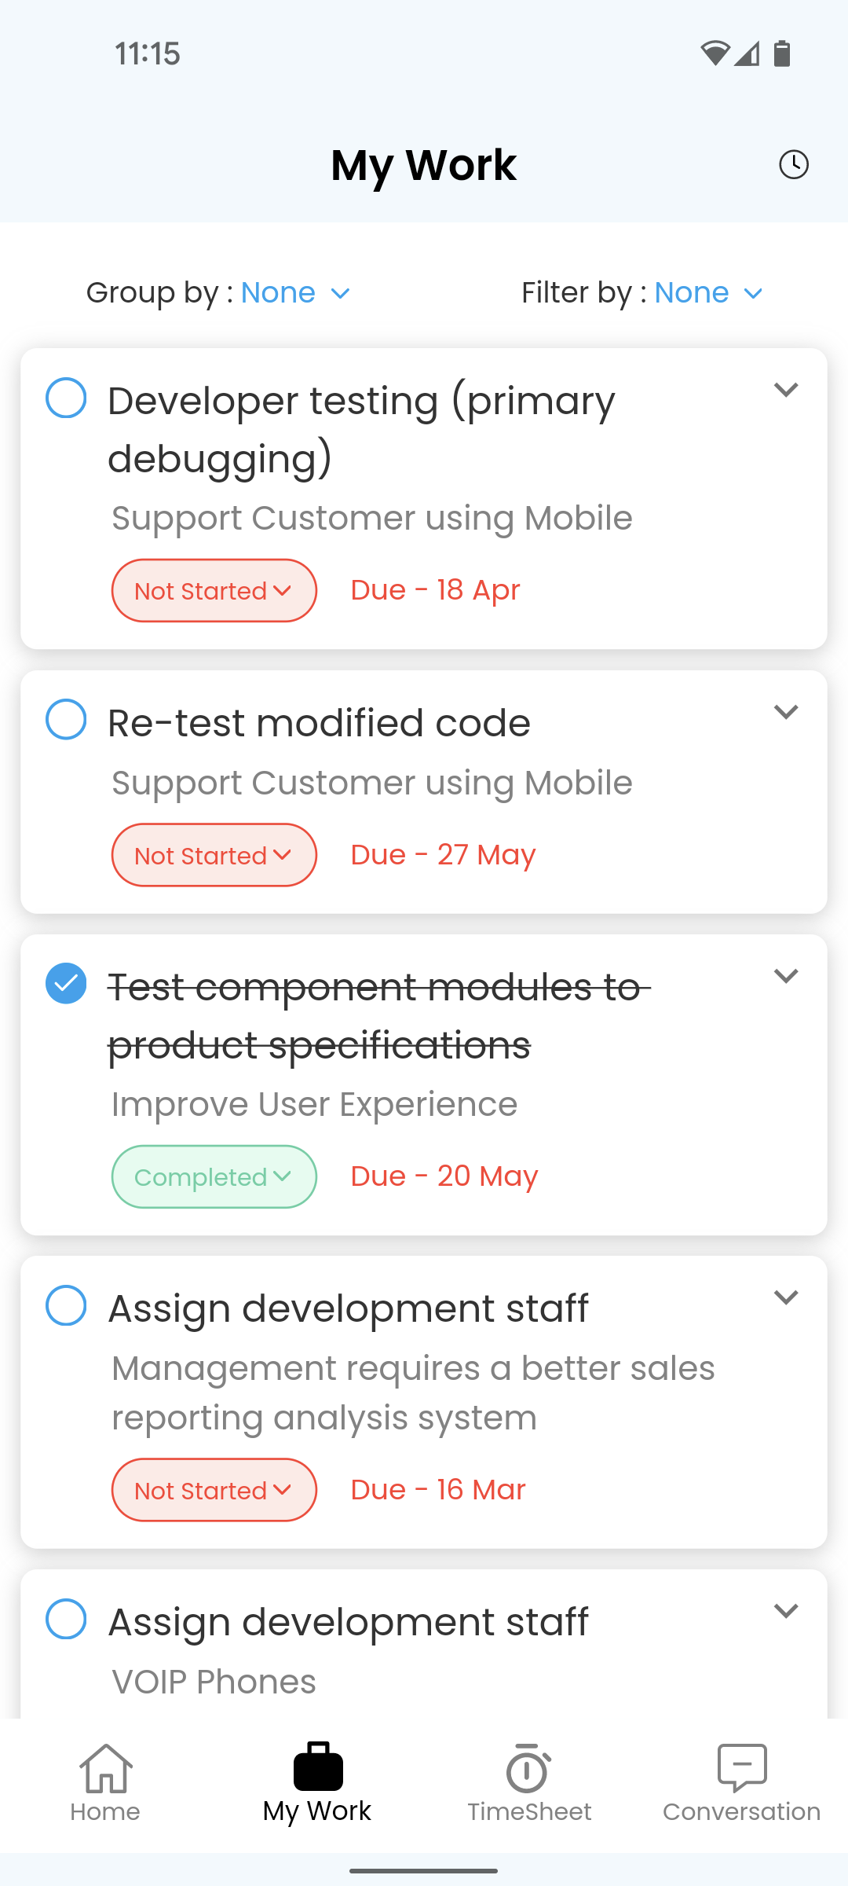
Task: Change the Completed status dropdown
Action: pos(214,1176)
